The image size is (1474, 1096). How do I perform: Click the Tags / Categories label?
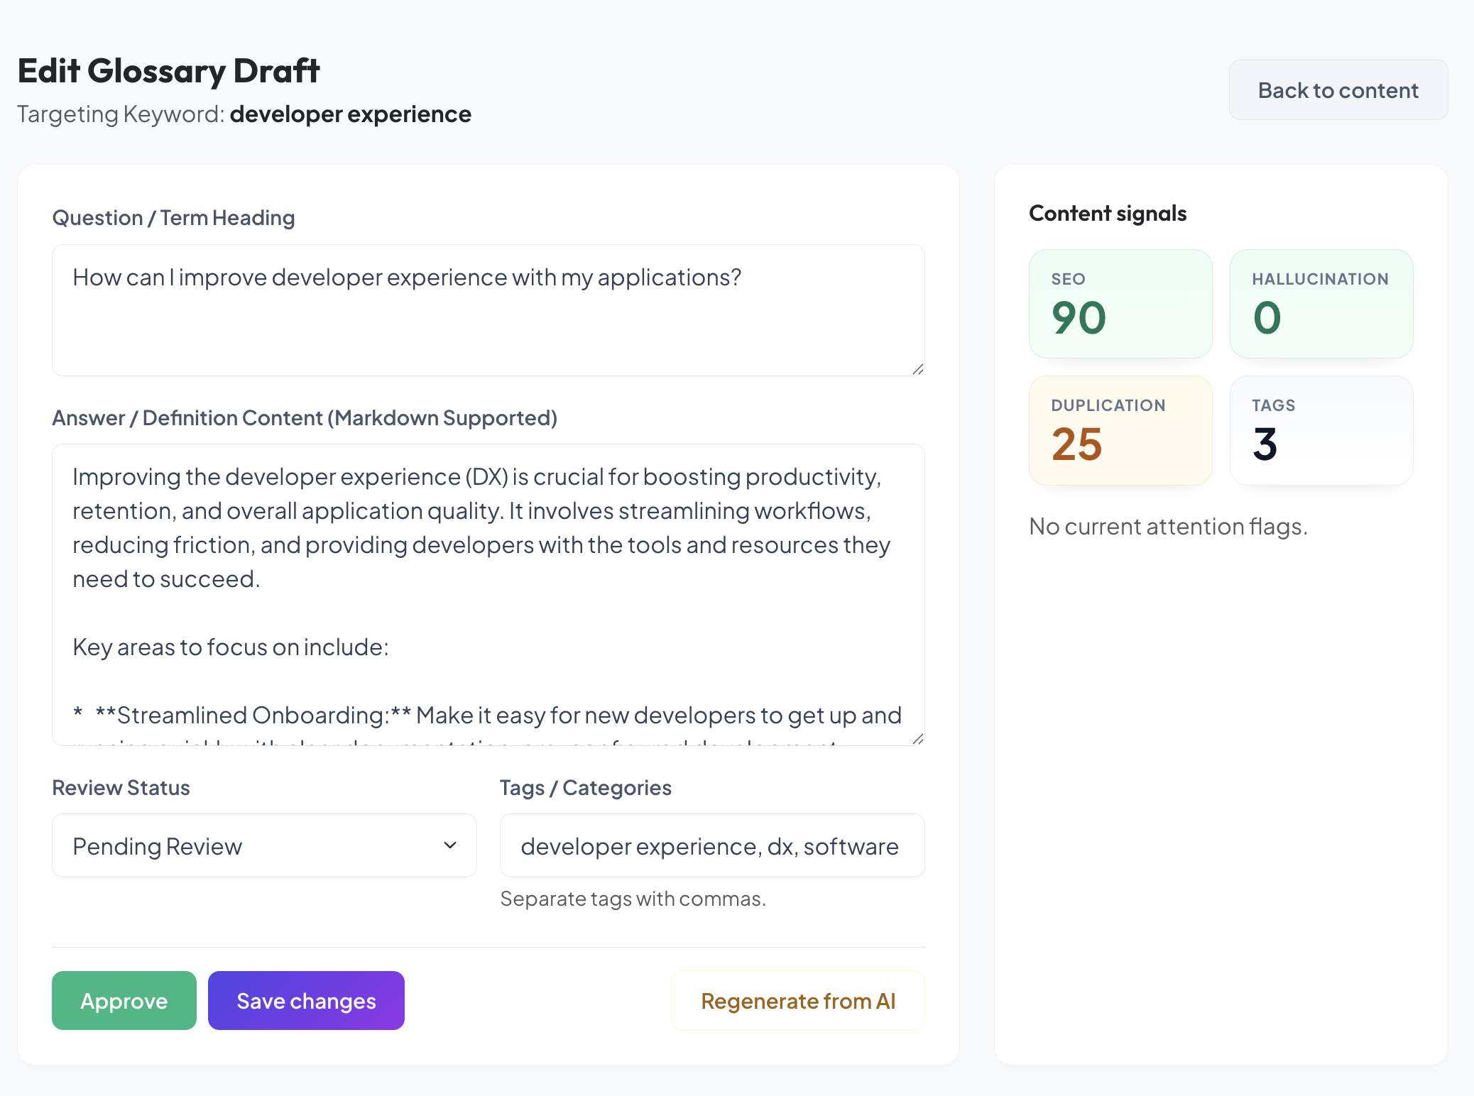click(x=586, y=788)
